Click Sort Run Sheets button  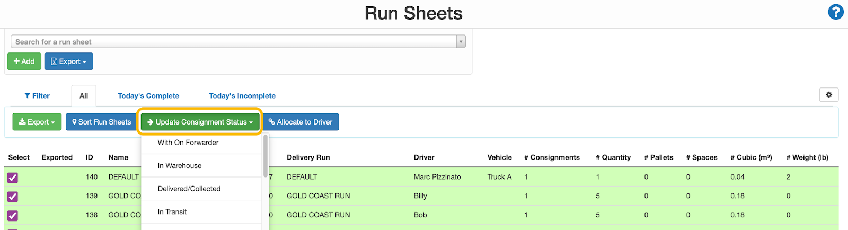pyautogui.click(x=101, y=122)
